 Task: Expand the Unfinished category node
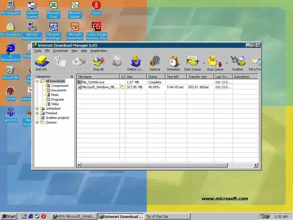click(37, 109)
